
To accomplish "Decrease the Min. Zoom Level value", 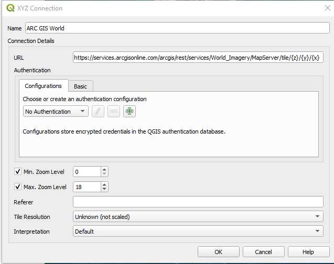I will point(104,174).
